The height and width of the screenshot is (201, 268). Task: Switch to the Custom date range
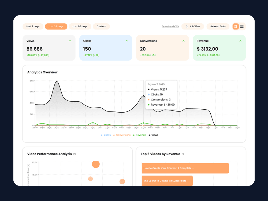point(101,27)
